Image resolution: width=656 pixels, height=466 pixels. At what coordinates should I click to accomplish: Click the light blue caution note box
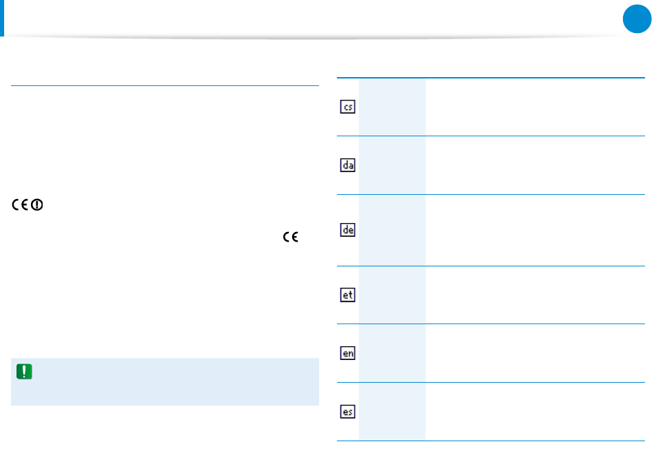pyautogui.click(x=165, y=382)
